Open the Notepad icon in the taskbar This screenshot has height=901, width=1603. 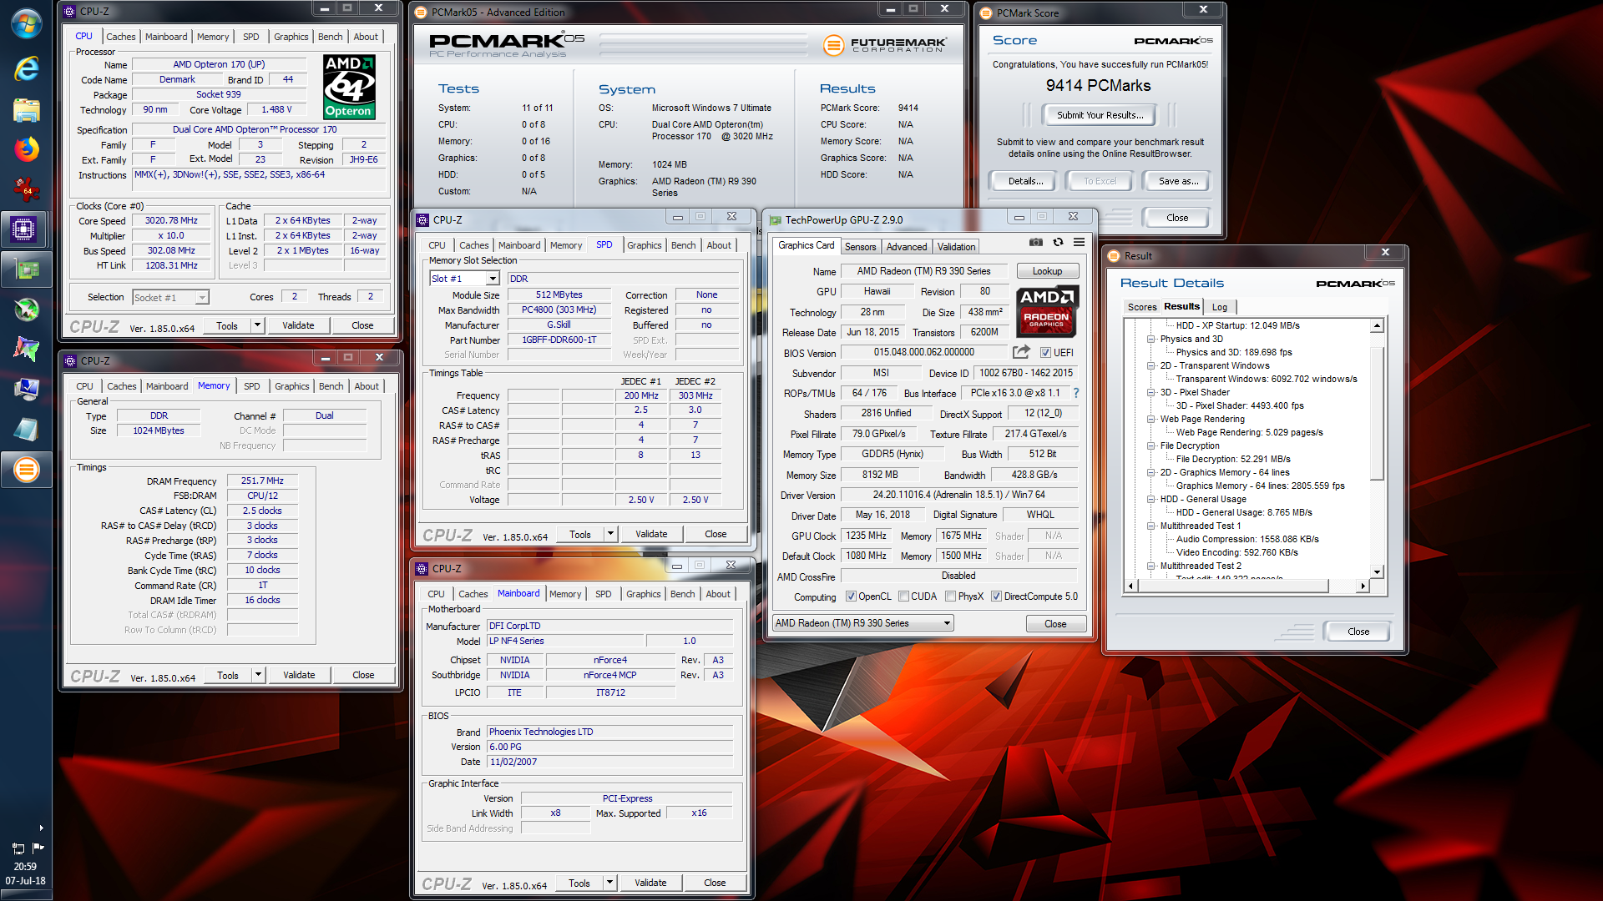(x=26, y=430)
